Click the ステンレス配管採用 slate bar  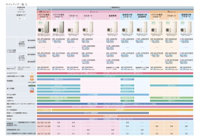point(93,113)
